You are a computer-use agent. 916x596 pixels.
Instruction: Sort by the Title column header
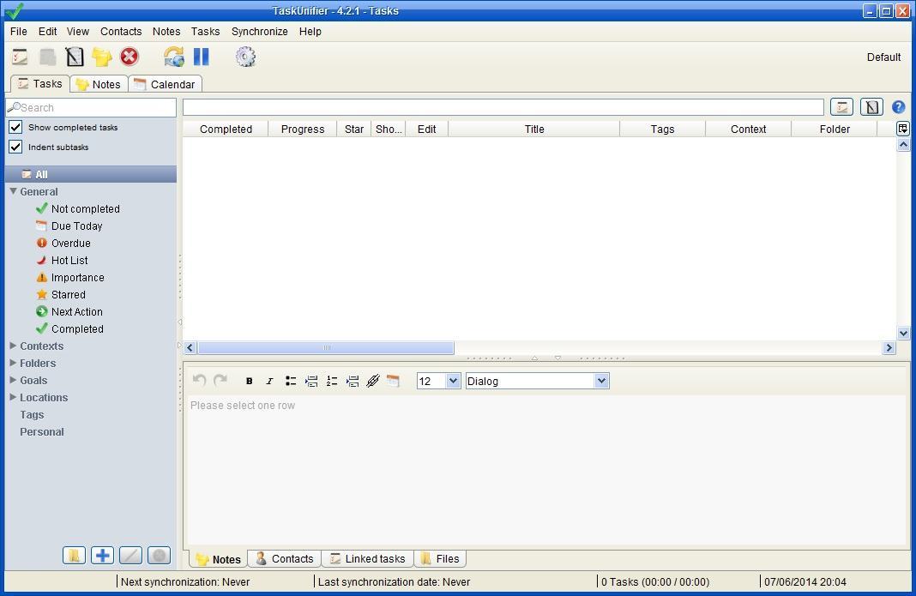pyautogui.click(x=534, y=129)
